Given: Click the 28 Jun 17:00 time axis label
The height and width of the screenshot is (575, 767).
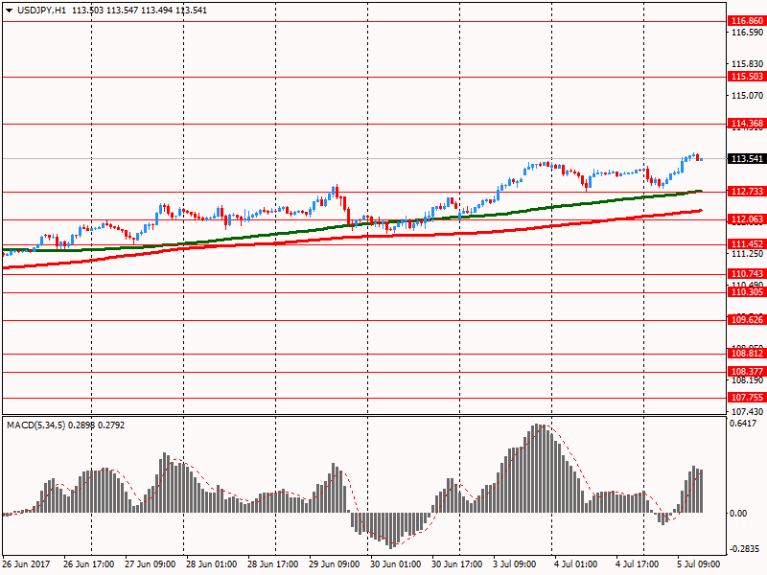Looking at the screenshot, I should (273, 564).
